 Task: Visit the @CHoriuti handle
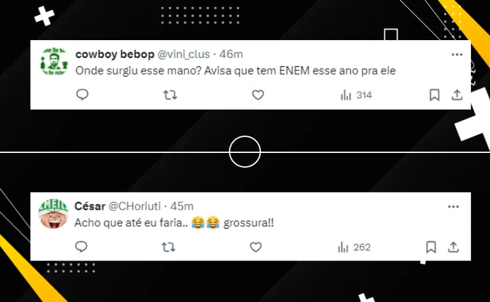(135, 206)
